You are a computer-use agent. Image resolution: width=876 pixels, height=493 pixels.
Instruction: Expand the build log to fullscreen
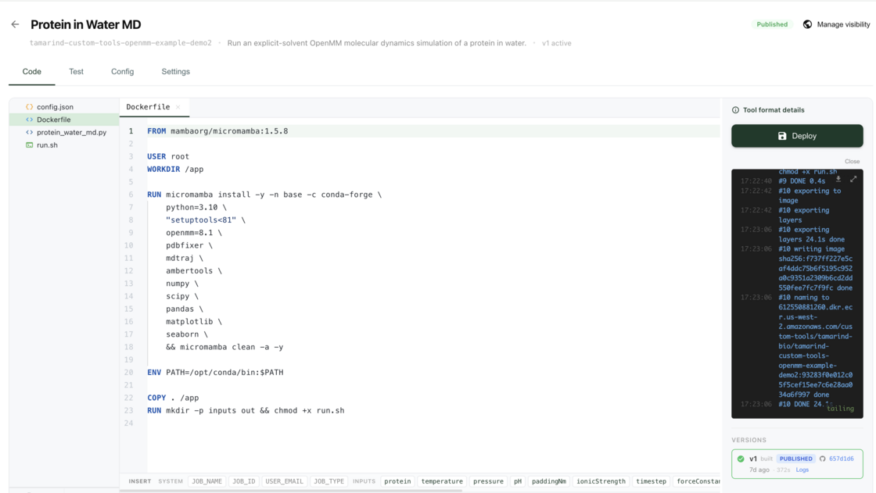(853, 179)
